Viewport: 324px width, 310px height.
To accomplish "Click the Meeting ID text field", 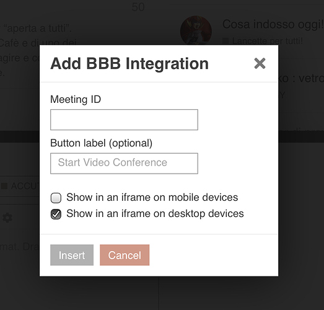I will click(x=124, y=120).
